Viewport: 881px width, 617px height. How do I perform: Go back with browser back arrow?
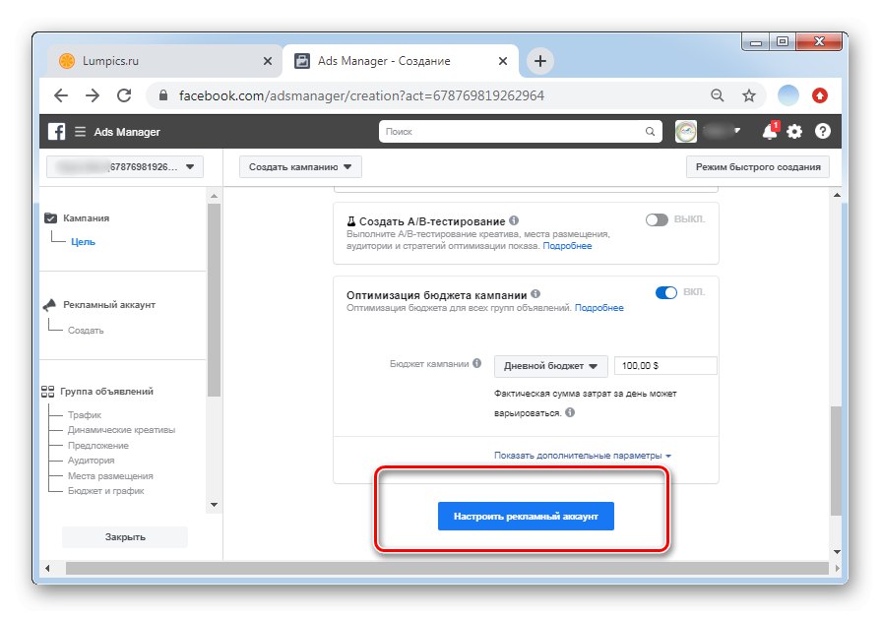(x=61, y=95)
